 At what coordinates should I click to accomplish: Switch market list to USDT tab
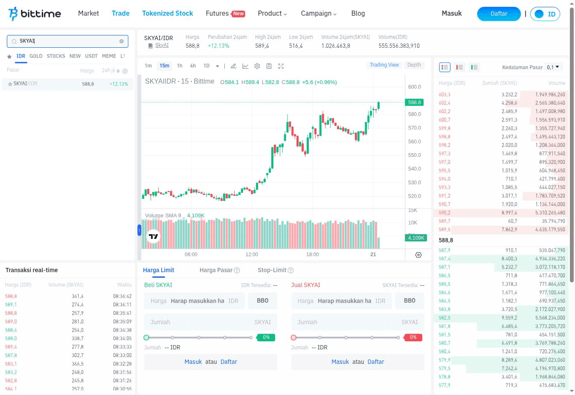point(91,56)
